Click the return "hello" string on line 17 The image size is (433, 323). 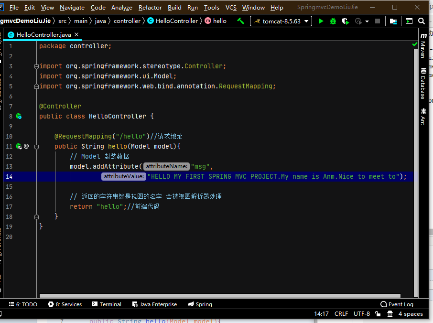109,206
